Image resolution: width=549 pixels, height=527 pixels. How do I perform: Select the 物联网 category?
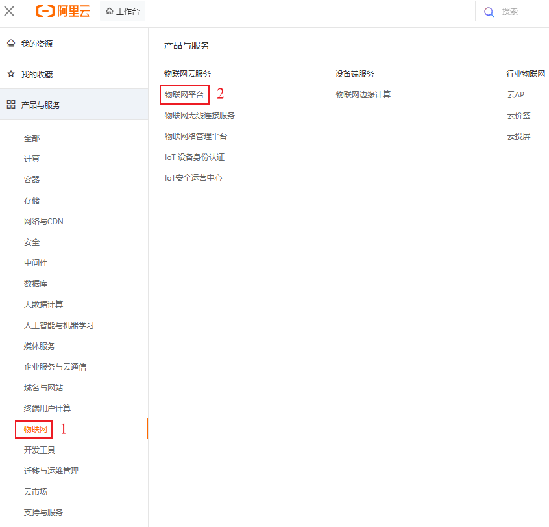tap(35, 429)
